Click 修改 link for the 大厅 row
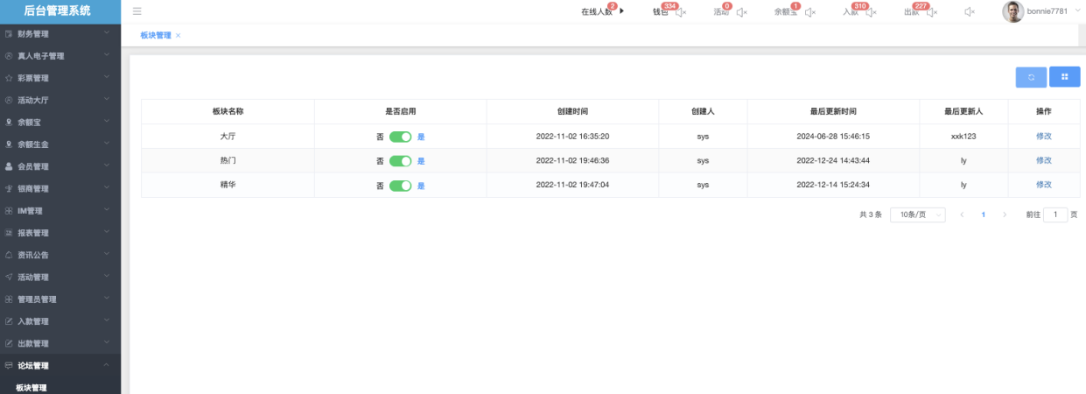The width and height of the screenshot is (1086, 394). click(x=1043, y=137)
